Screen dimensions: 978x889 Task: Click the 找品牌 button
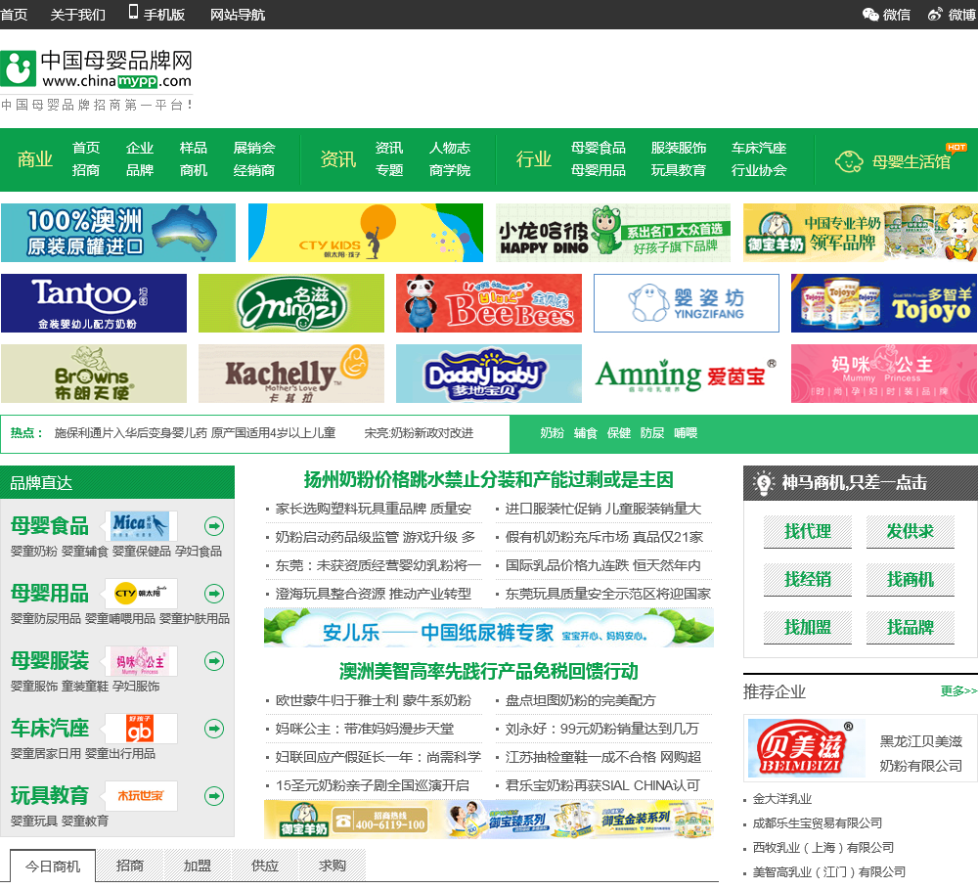pyautogui.click(x=910, y=627)
